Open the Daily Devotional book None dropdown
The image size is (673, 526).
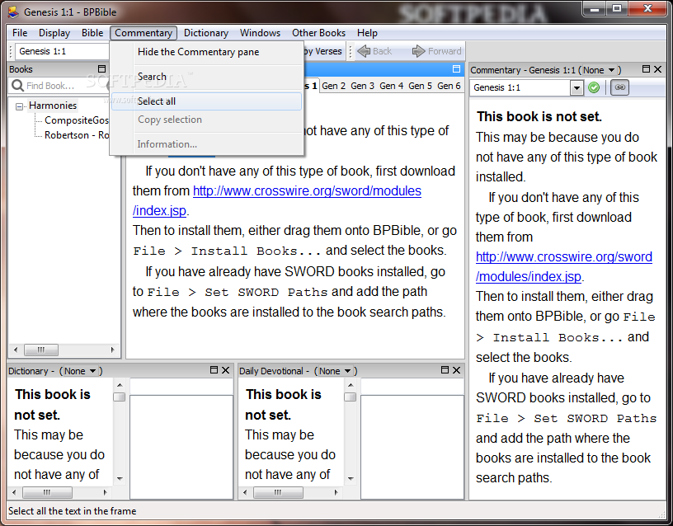[x=335, y=371]
